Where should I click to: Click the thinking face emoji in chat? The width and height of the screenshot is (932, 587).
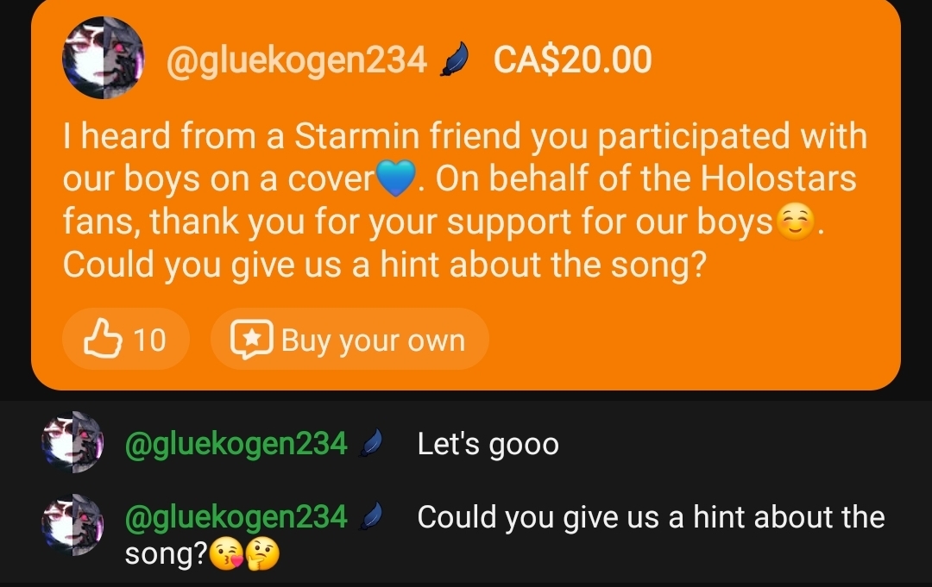[262, 553]
